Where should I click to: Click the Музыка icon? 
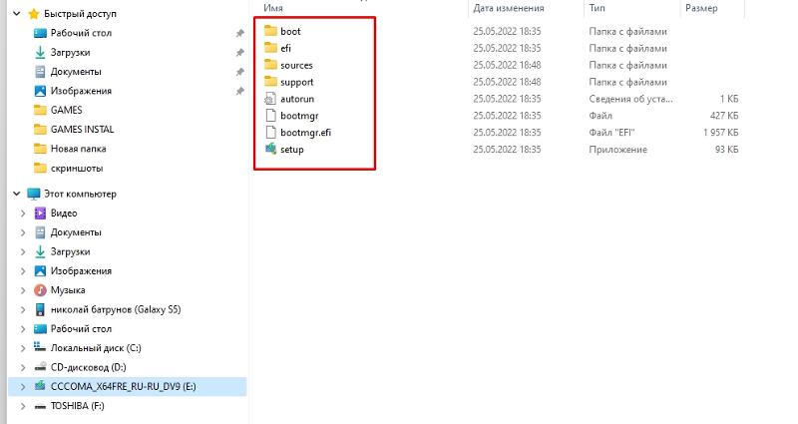[x=40, y=290]
